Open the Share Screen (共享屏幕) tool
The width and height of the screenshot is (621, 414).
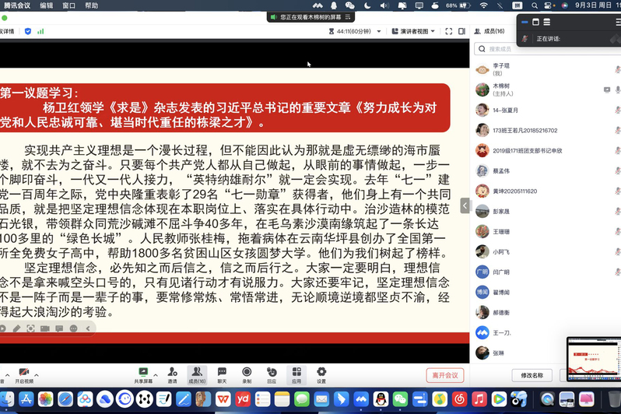143,375
